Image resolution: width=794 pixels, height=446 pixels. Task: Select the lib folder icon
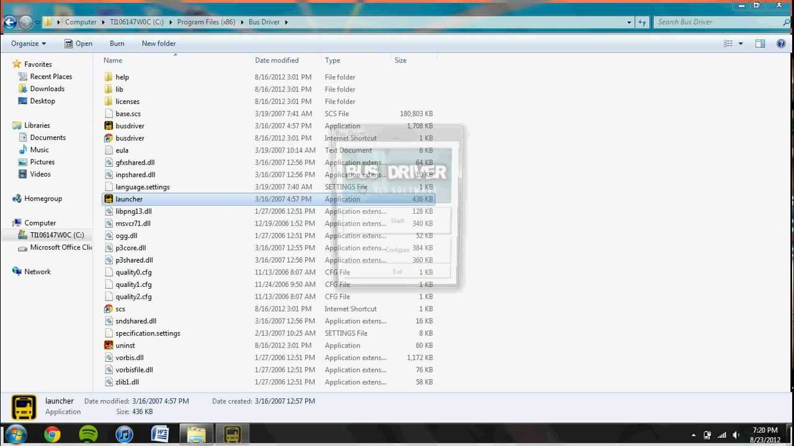point(109,89)
